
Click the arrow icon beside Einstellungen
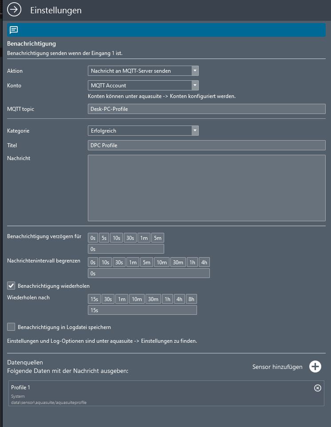14,10
